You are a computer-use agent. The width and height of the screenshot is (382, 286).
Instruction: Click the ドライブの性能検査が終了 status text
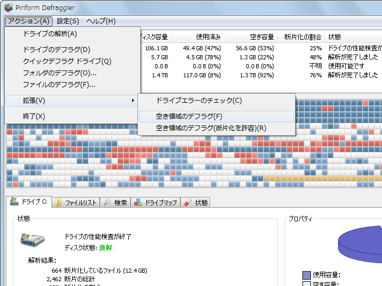[98, 237]
